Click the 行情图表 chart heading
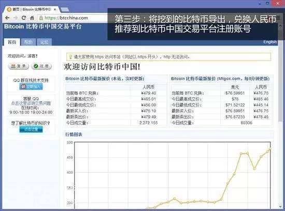285x211 pixels. tap(74, 134)
